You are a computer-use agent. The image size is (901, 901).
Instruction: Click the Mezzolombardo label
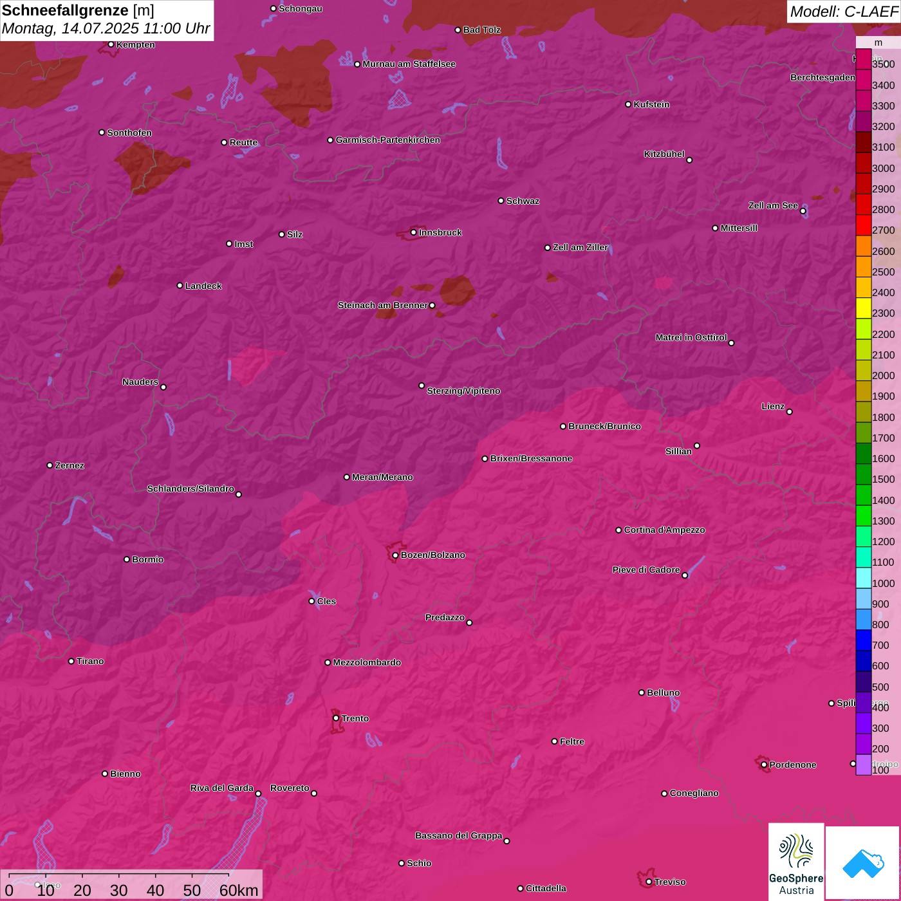coord(367,662)
